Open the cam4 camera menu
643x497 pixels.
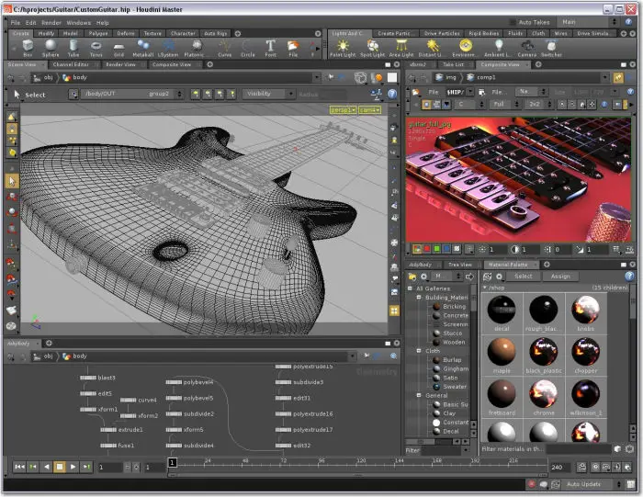click(x=369, y=110)
